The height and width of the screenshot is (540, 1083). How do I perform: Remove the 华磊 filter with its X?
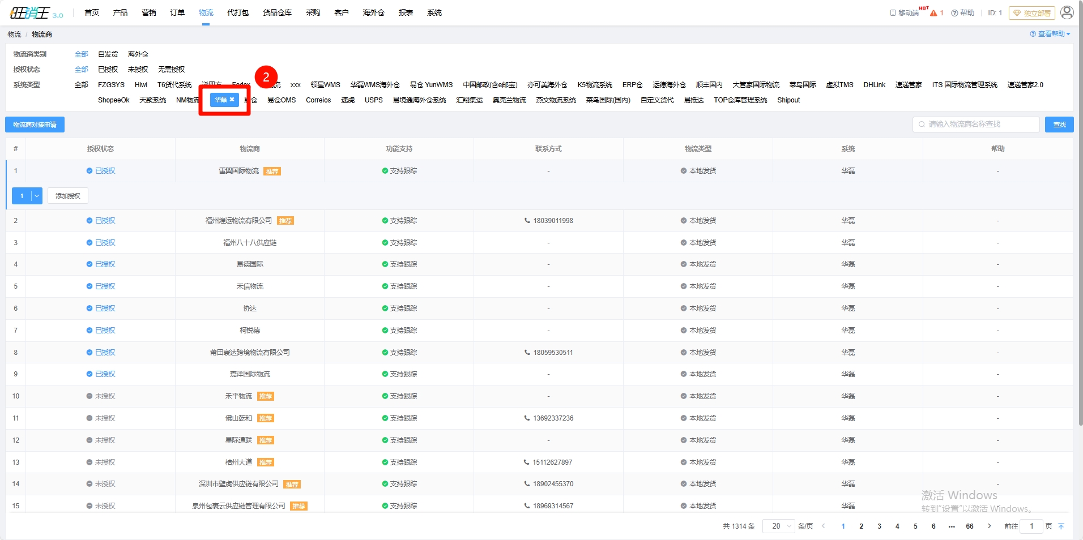tap(232, 100)
